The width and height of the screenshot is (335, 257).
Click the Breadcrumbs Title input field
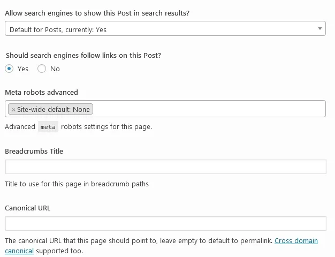click(165, 167)
